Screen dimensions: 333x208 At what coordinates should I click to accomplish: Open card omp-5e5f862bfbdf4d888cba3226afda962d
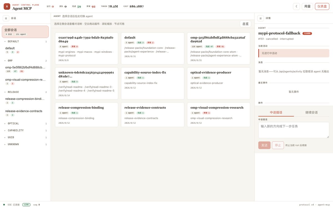coord(219,49)
